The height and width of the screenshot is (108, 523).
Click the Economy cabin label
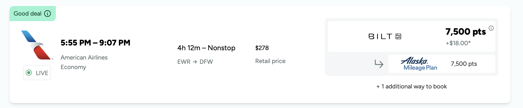tap(73, 67)
